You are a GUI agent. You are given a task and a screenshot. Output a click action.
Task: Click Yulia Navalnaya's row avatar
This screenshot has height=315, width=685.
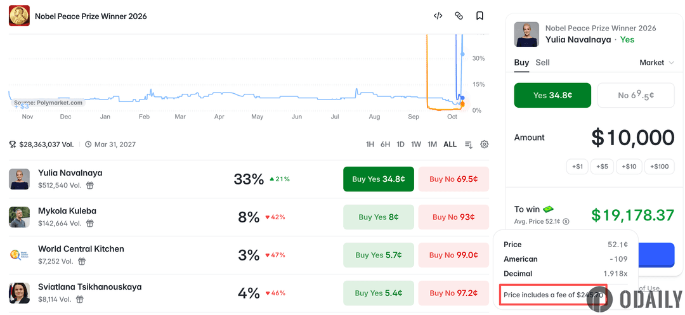[19, 179]
